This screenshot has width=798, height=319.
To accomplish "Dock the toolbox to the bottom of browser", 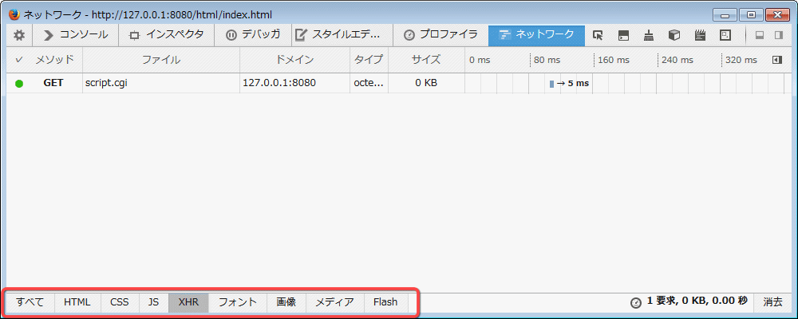I will pos(760,35).
